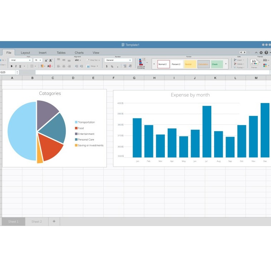Toggle underline text formatting

click(x=20, y=66)
